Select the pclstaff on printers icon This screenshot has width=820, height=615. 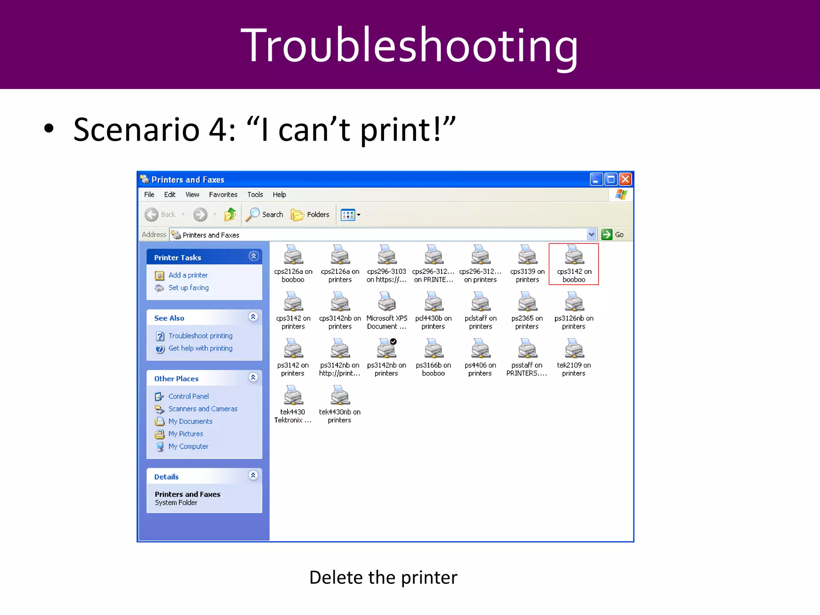click(x=480, y=303)
